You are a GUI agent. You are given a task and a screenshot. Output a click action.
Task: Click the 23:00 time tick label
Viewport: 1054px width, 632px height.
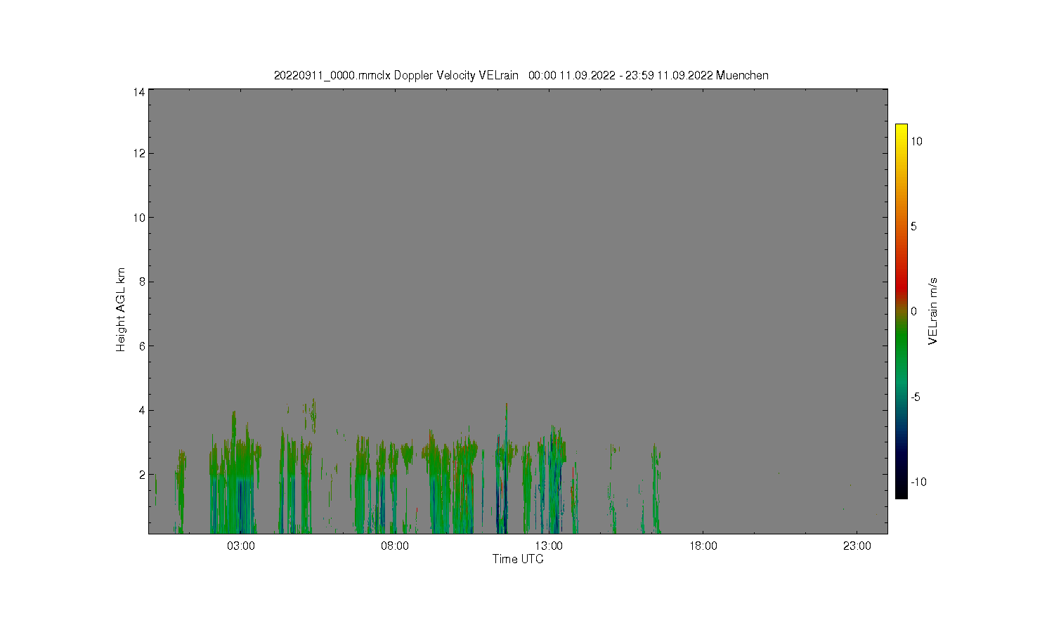tap(857, 546)
